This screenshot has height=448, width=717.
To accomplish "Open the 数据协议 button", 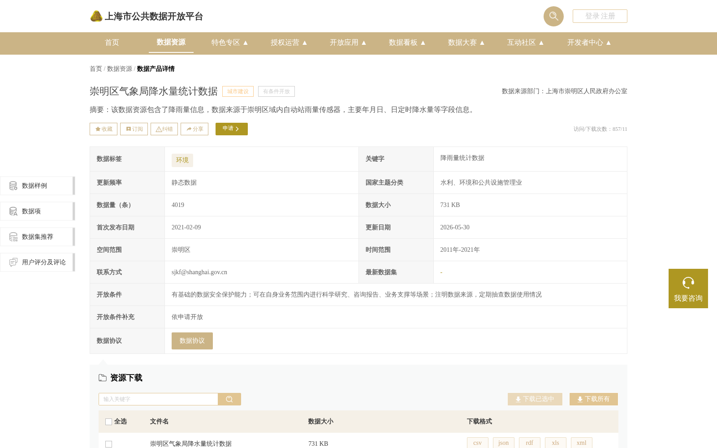I will [x=192, y=341].
